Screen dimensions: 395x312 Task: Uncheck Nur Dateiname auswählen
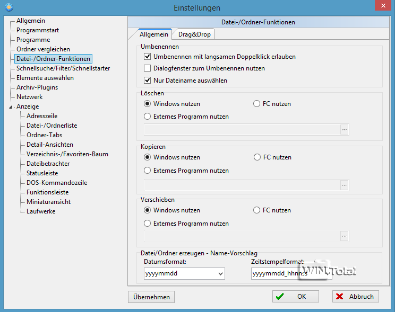(x=148, y=81)
